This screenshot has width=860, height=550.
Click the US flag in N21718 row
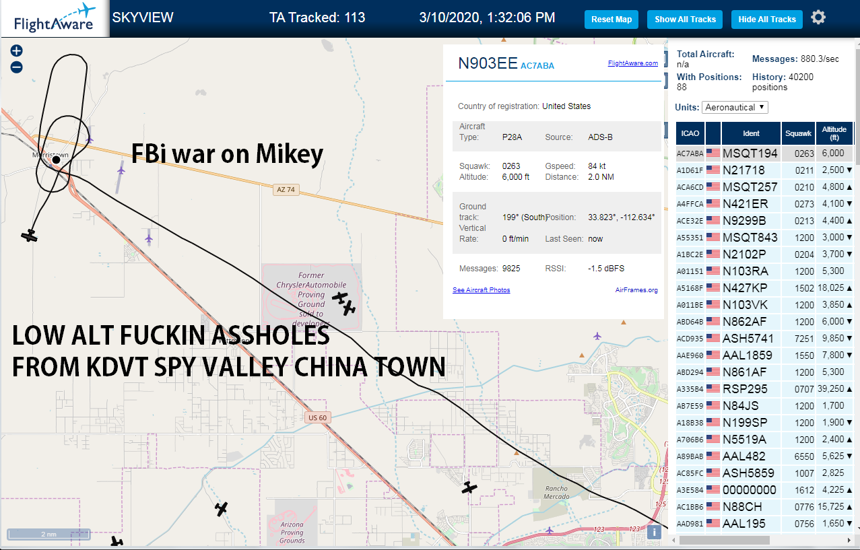click(x=713, y=170)
